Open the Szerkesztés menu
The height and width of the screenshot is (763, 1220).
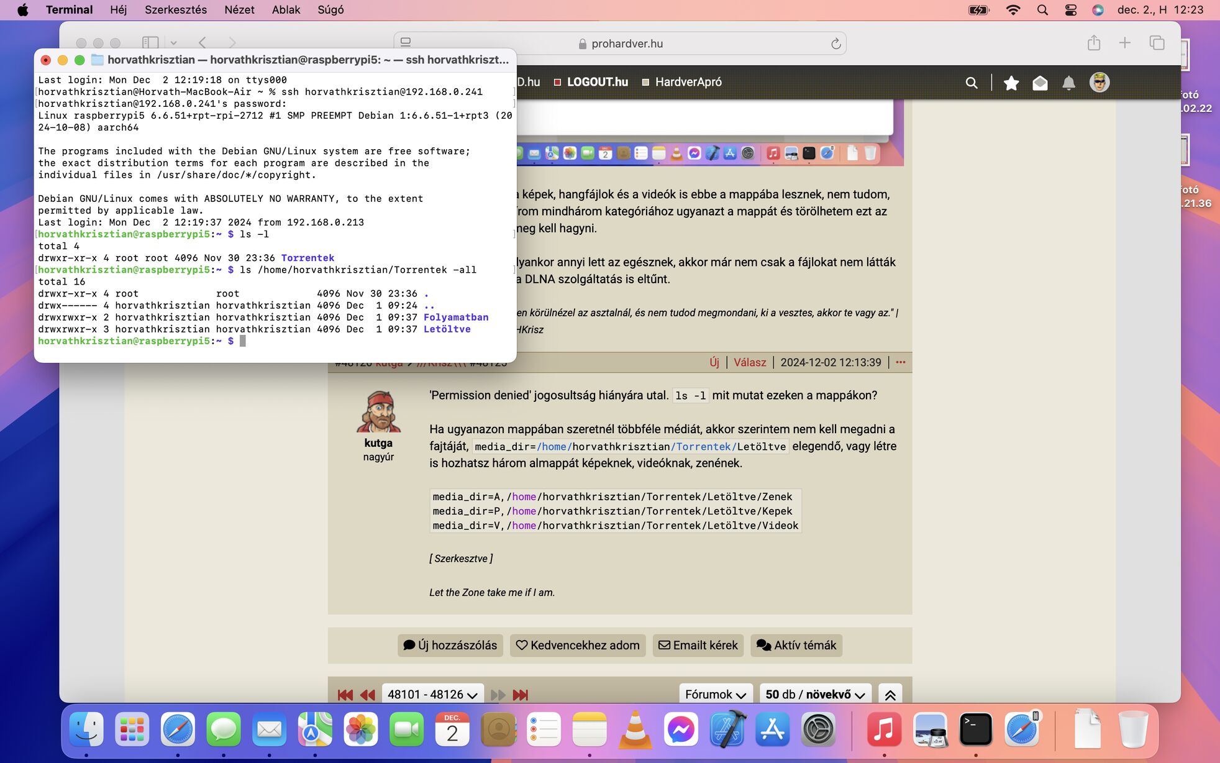176,10
